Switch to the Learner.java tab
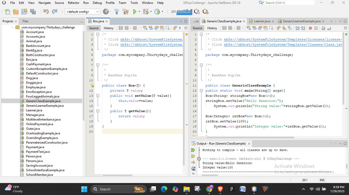The image size is (349, 195). pos(262,21)
